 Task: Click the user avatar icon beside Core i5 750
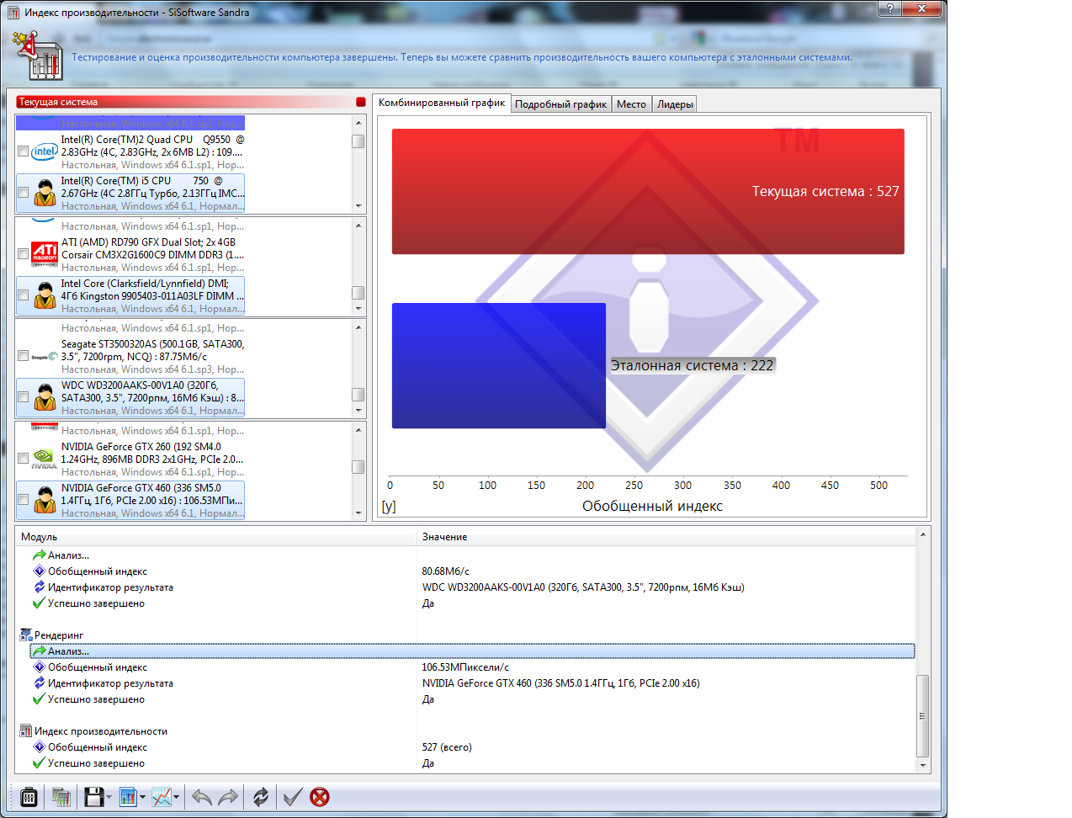click(45, 193)
